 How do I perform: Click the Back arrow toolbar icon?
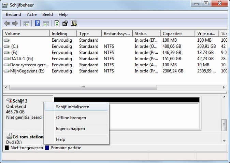coord(7,23)
